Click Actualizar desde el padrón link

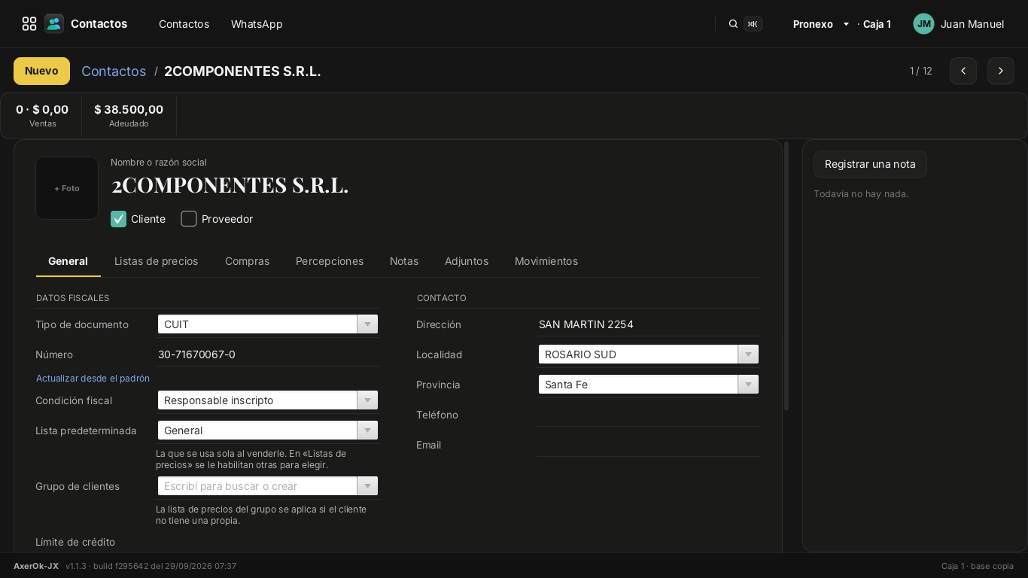(x=93, y=379)
